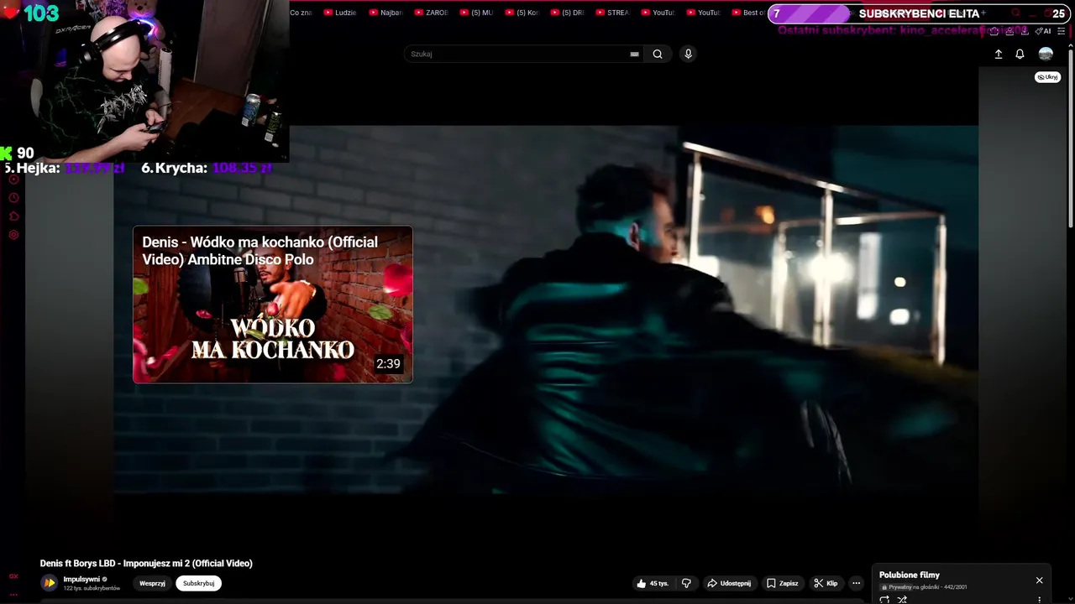Click the video title Imponujesz mi 2
Image resolution: width=1075 pixels, height=604 pixels.
click(x=146, y=563)
